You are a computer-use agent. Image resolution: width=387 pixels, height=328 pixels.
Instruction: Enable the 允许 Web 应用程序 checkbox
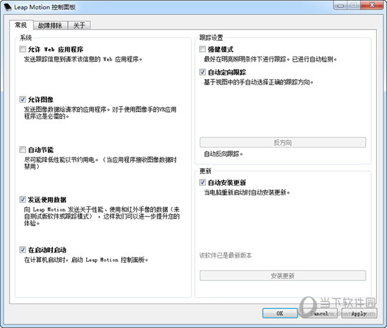point(23,49)
